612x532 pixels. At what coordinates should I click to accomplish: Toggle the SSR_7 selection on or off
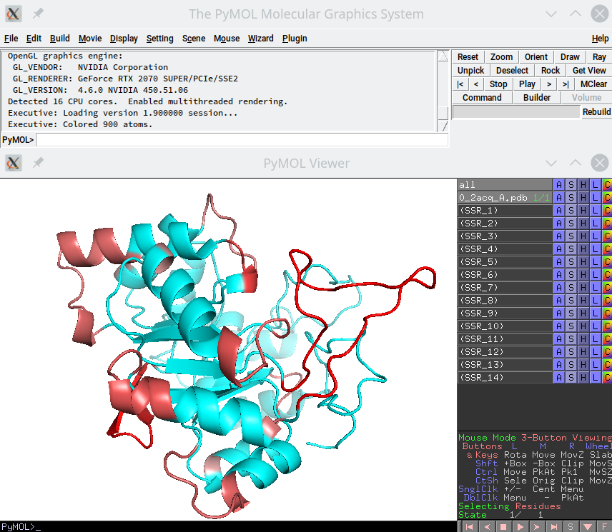click(505, 288)
